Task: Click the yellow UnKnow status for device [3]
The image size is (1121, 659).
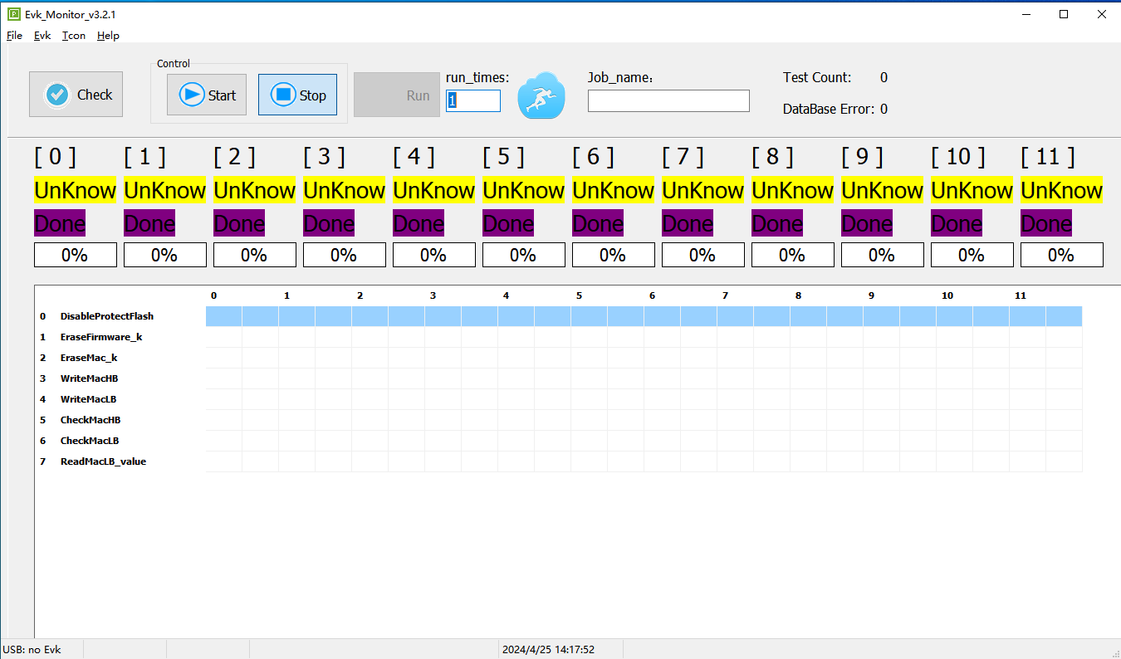Action: click(x=344, y=190)
